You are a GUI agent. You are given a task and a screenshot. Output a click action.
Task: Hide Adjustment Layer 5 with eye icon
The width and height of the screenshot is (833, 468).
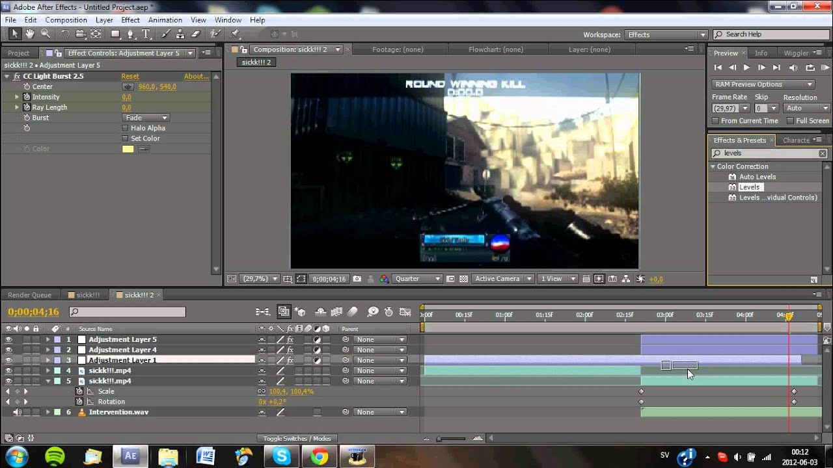click(8, 339)
